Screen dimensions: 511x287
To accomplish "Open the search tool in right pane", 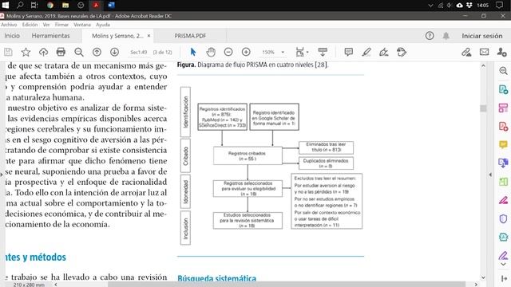I will tap(503, 71).
